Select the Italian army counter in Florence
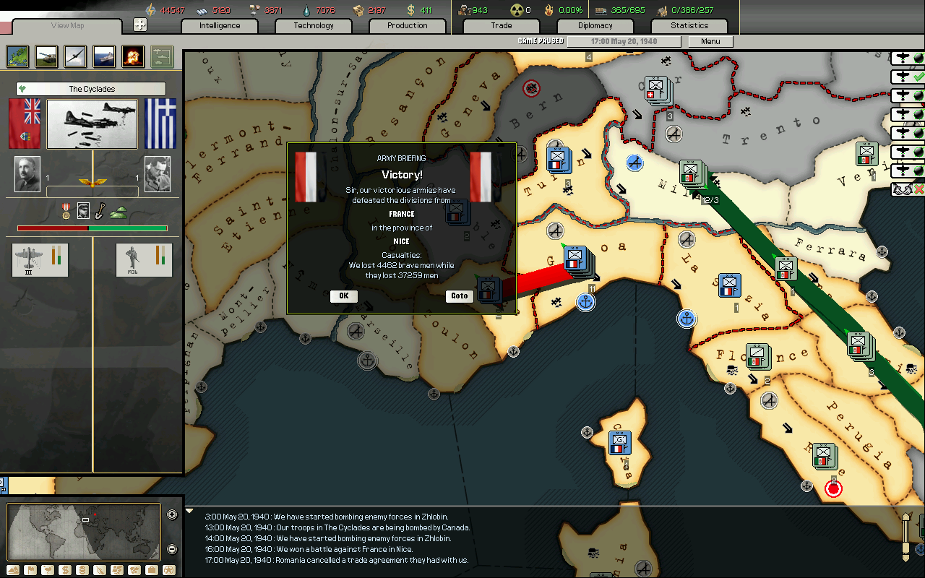The height and width of the screenshot is (578, 925). 757,356
